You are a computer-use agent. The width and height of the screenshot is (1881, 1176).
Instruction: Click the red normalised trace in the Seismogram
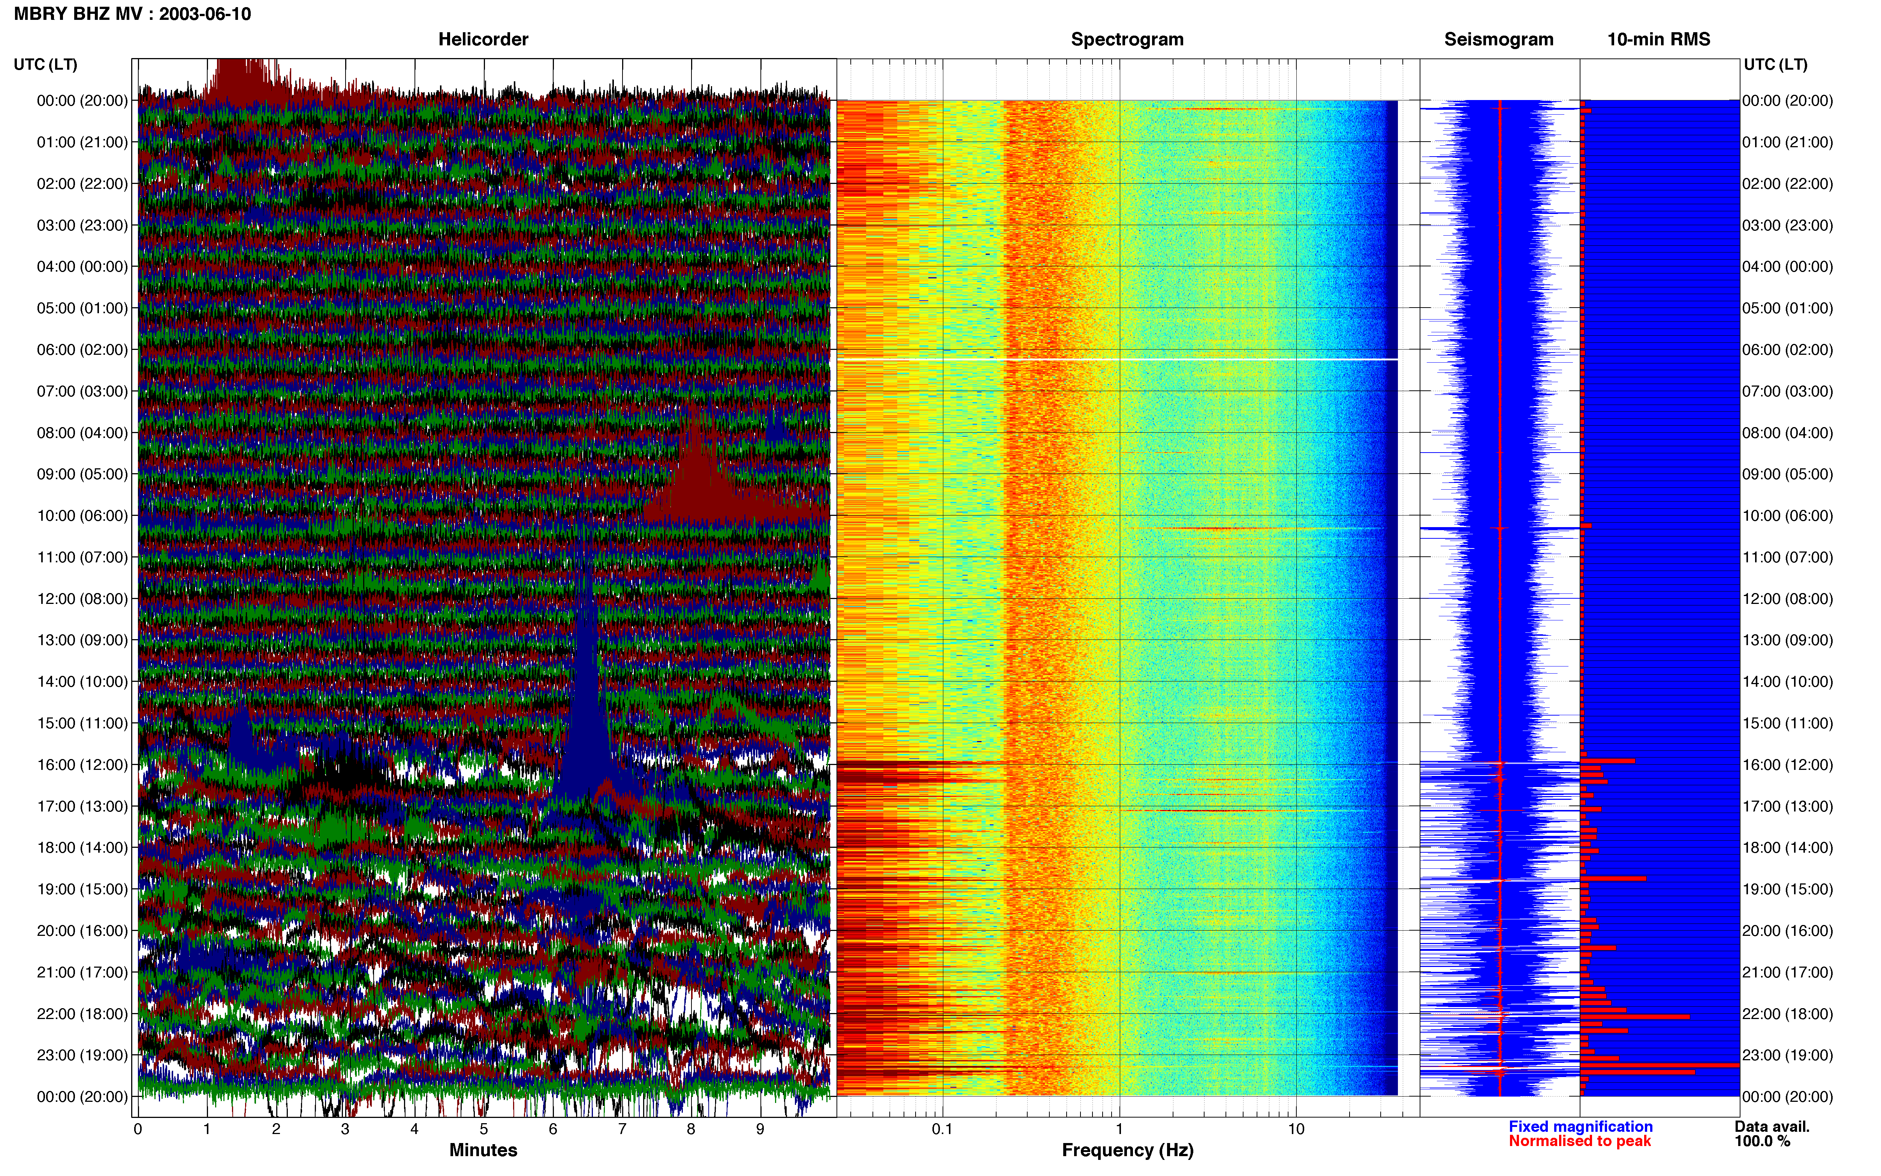click(1500, 597)
